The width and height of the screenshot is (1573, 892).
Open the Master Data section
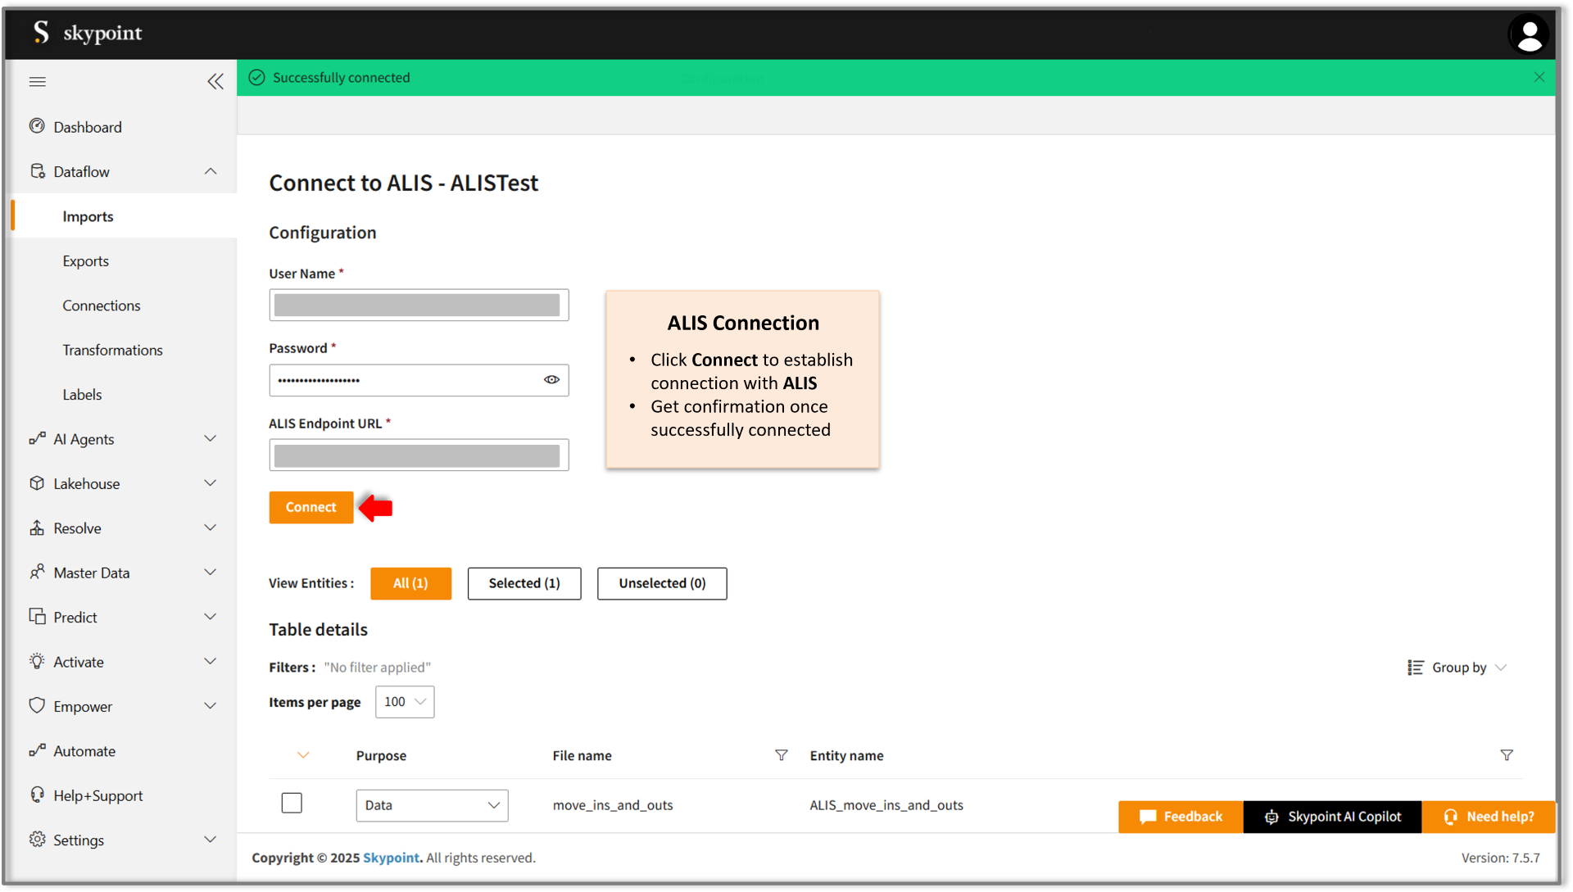[x=90, y=573]
